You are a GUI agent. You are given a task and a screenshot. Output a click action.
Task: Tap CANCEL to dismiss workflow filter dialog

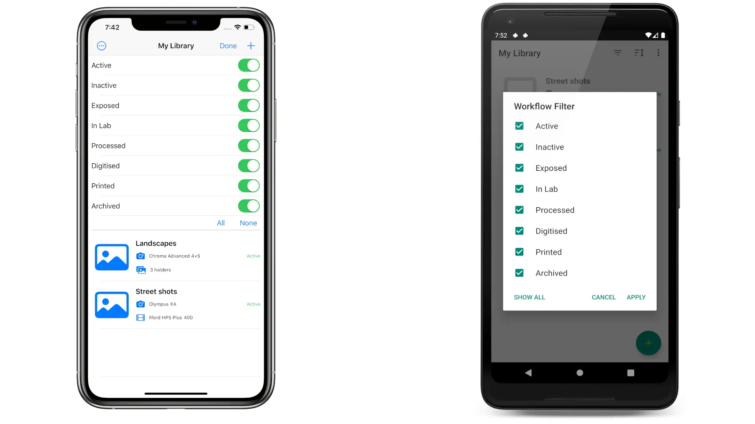(x=603, y=297)
